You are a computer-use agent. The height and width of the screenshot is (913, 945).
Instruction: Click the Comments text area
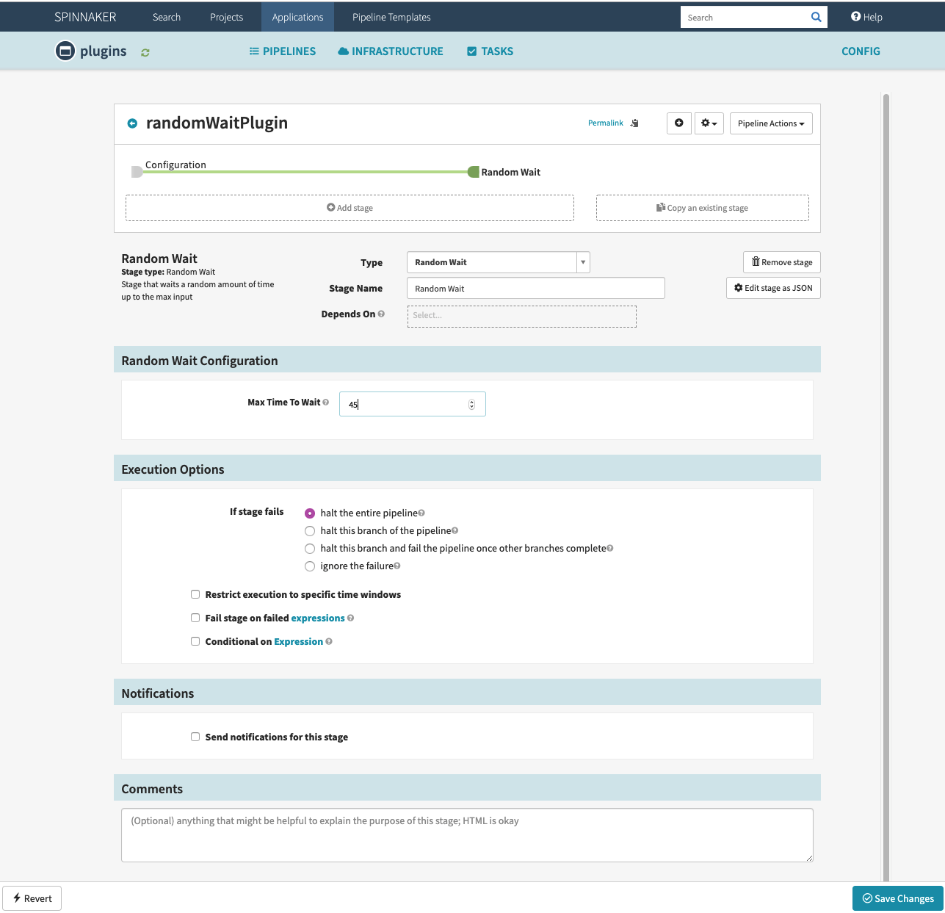(467, 835)
